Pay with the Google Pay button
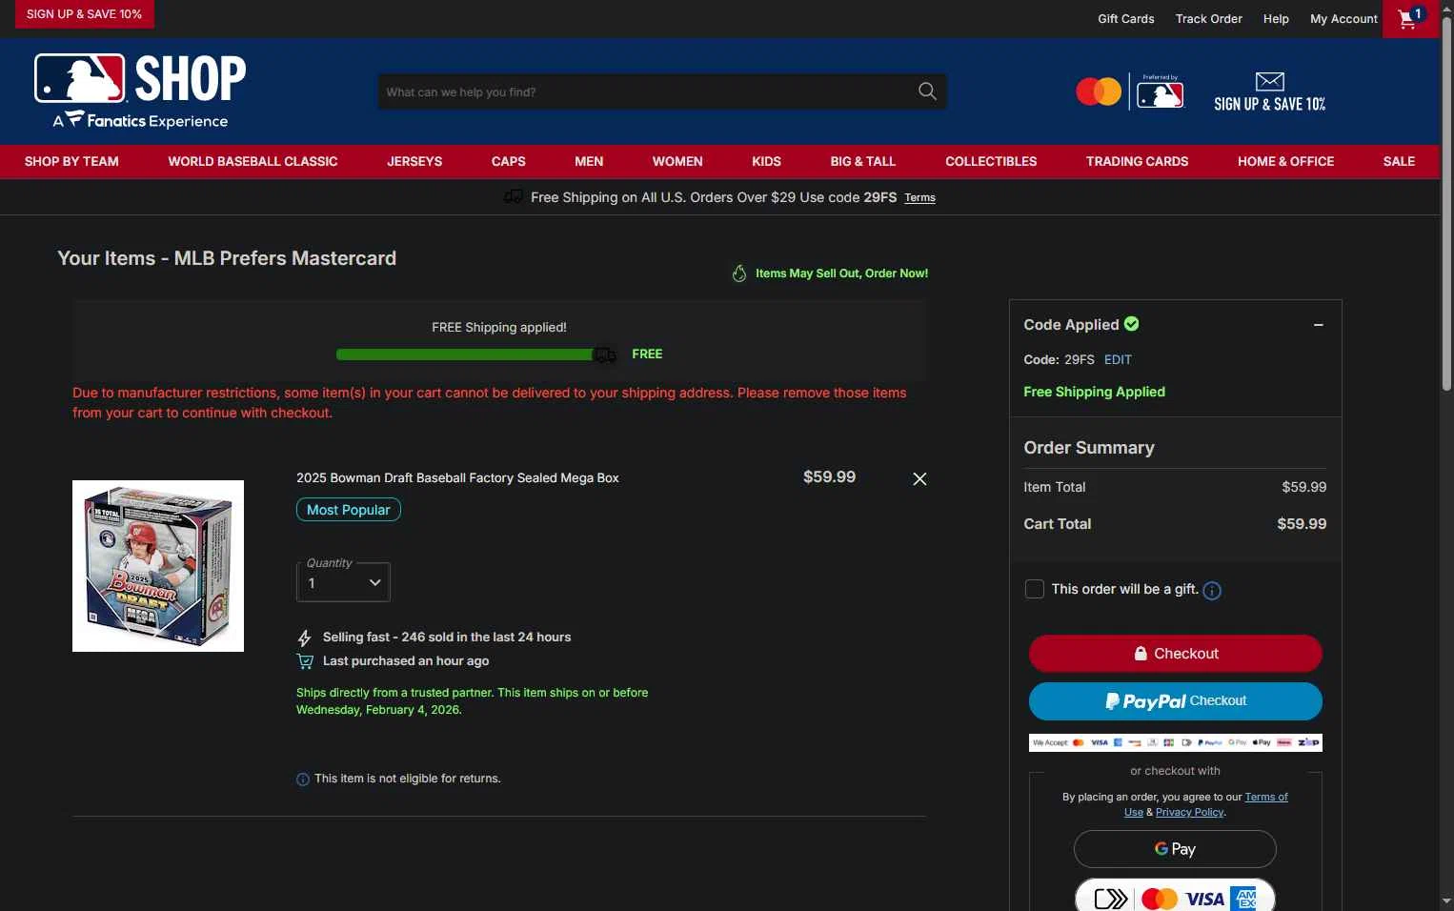The height and width of the screenshot is (911, 1454). (x=1175, y=849)
